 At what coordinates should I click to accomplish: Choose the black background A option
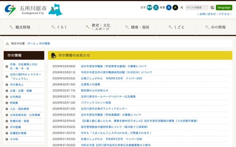pos(175,7)
